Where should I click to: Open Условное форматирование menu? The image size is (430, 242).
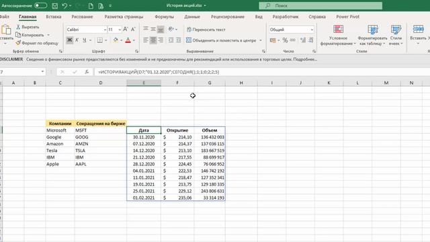point(338,35)
